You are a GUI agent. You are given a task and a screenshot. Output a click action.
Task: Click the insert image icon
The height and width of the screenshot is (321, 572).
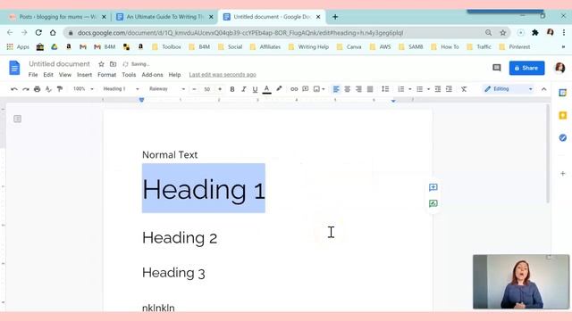click(x=316, y=89)
